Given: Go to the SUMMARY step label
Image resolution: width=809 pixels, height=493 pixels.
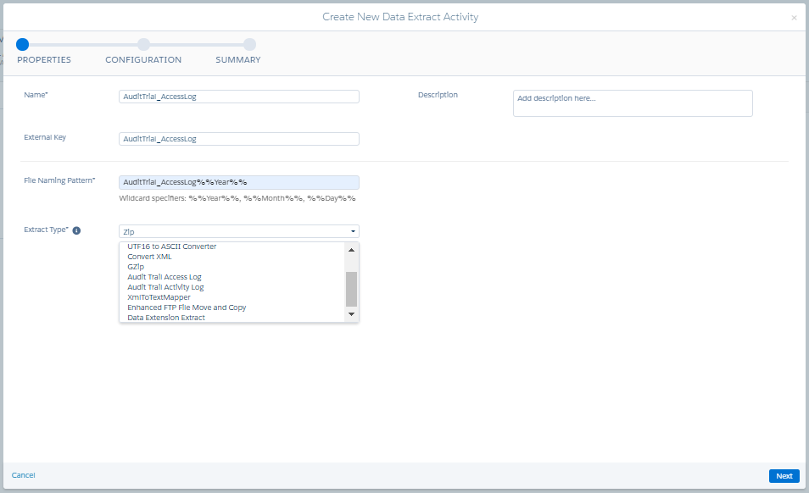Looking at the screenshot, I should coord(237,60).
